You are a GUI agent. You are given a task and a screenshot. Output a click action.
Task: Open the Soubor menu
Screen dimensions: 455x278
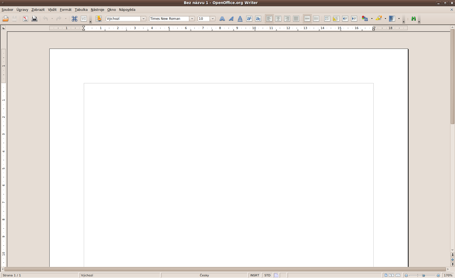click(7, 10)
